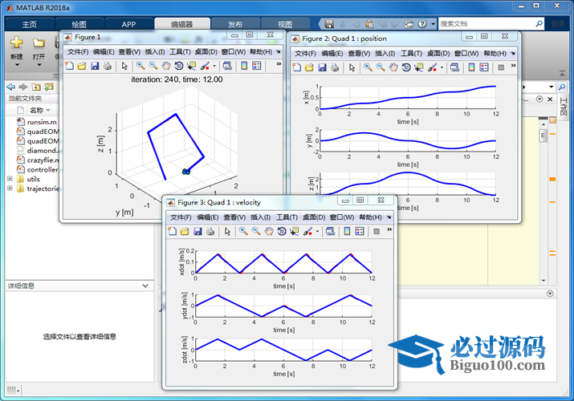This screenshot has width=574, height=401.
Task: Click the 名称 column header in file list
Action: pyautogui.click(x=37, y=110)
